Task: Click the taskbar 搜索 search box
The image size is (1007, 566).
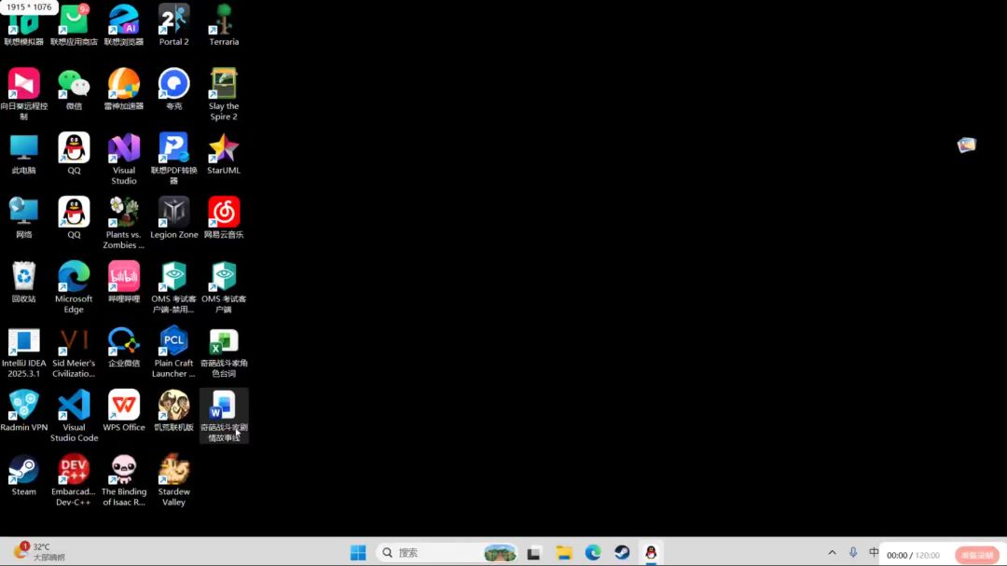Action: (x=447, y=553)
